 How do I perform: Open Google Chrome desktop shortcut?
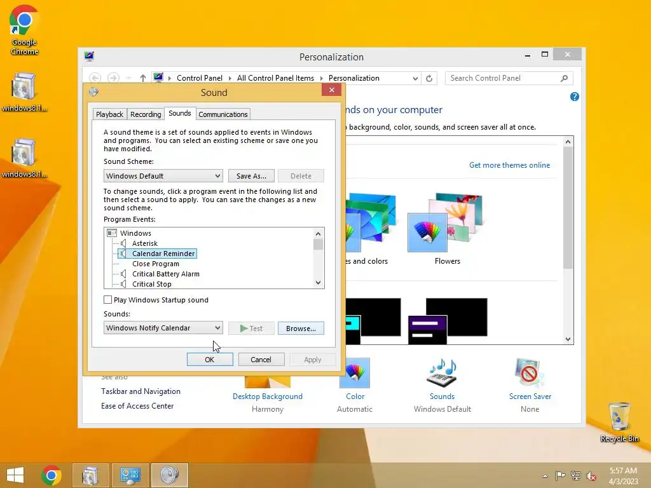click(24, 30)
